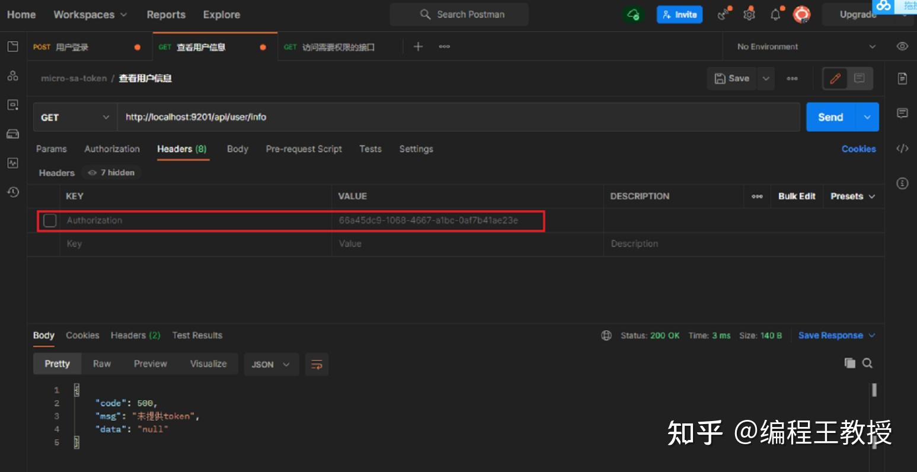Screen dimensions: 917x472
Task: Open the Collections sidebar icon
Action: (12, 47)
